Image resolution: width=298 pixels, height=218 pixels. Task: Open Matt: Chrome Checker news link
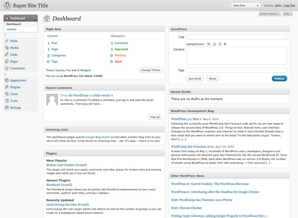tap(187, 208)
